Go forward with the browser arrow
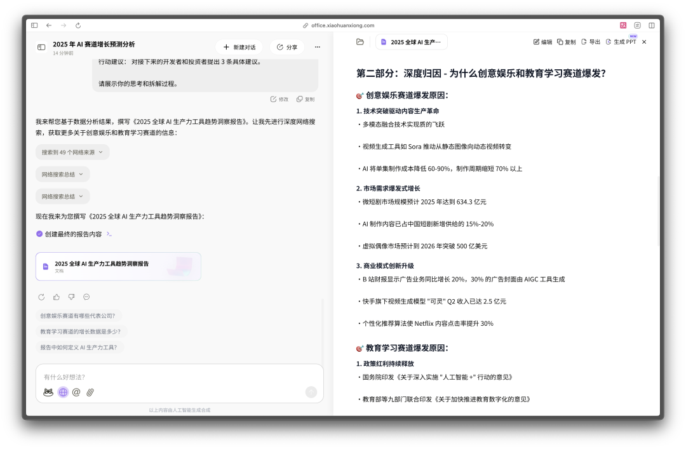The height and width of the screenshot is (449, 686). tap(64, 25)
